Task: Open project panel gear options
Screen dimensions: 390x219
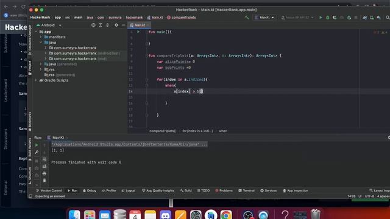Action: [116, 25]
